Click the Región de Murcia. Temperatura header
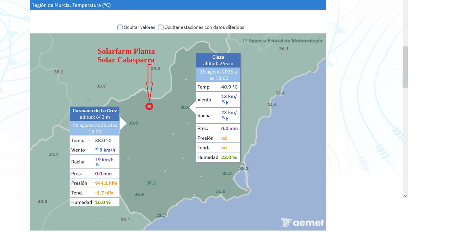 click(x=71, y=5)
